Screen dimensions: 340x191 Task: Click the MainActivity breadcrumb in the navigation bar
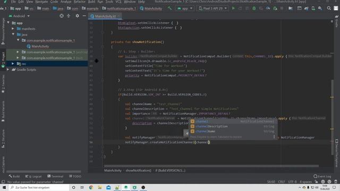(x=151, y=8)
